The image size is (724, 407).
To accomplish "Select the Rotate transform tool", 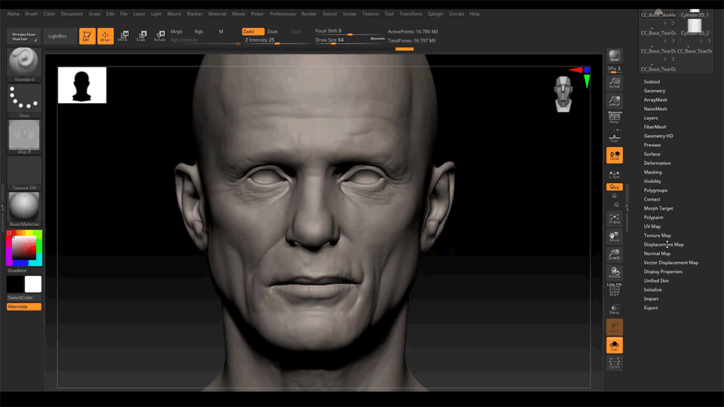I will click(x=160, y=35).
